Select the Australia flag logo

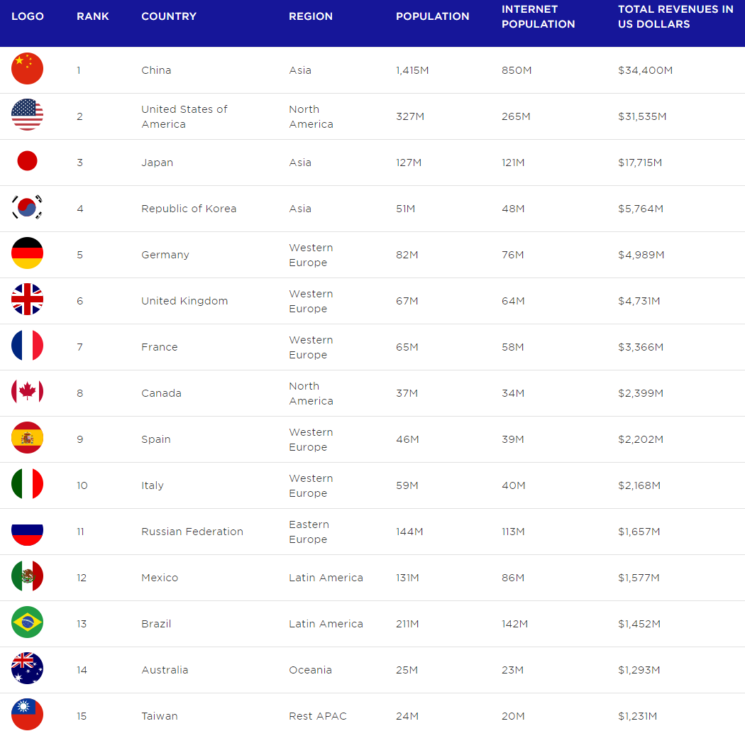pos(27,668)
